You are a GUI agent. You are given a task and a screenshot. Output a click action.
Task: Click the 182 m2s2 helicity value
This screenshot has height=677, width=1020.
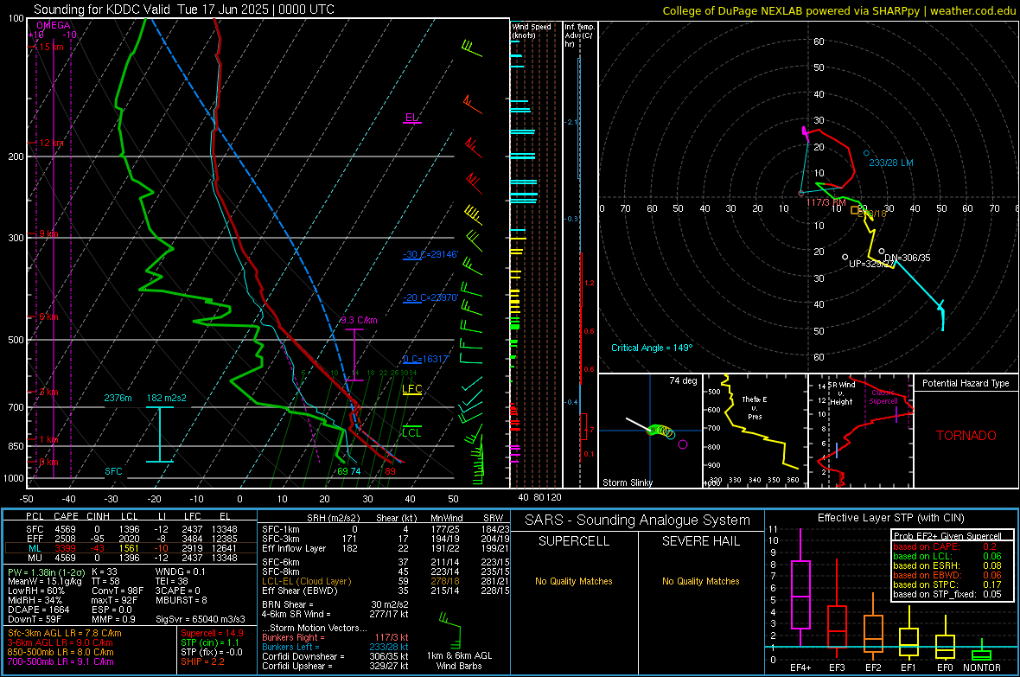(x=167, y=398)
